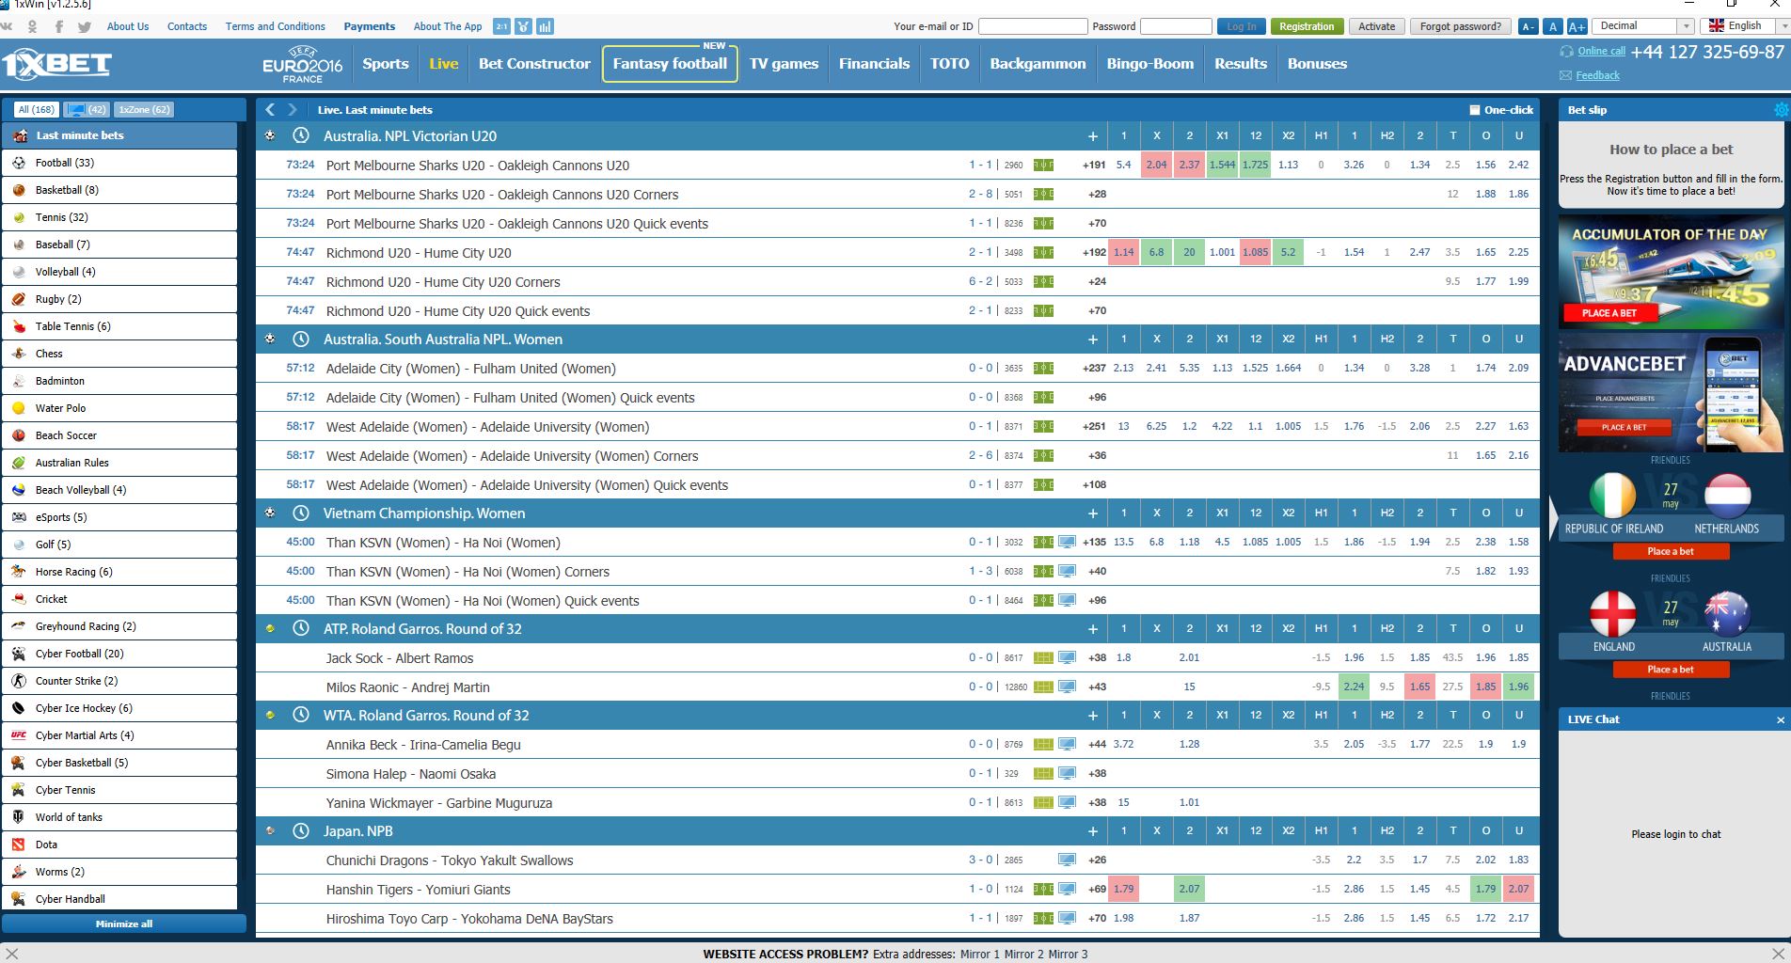Expand plus in WTA Roland Garros header
Image resolution: width=1791 pixels, height=963 pixels.
click(1093, 716)
